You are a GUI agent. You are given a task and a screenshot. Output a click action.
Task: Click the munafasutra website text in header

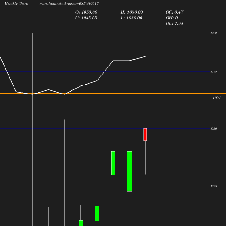(x=59, y=3)
